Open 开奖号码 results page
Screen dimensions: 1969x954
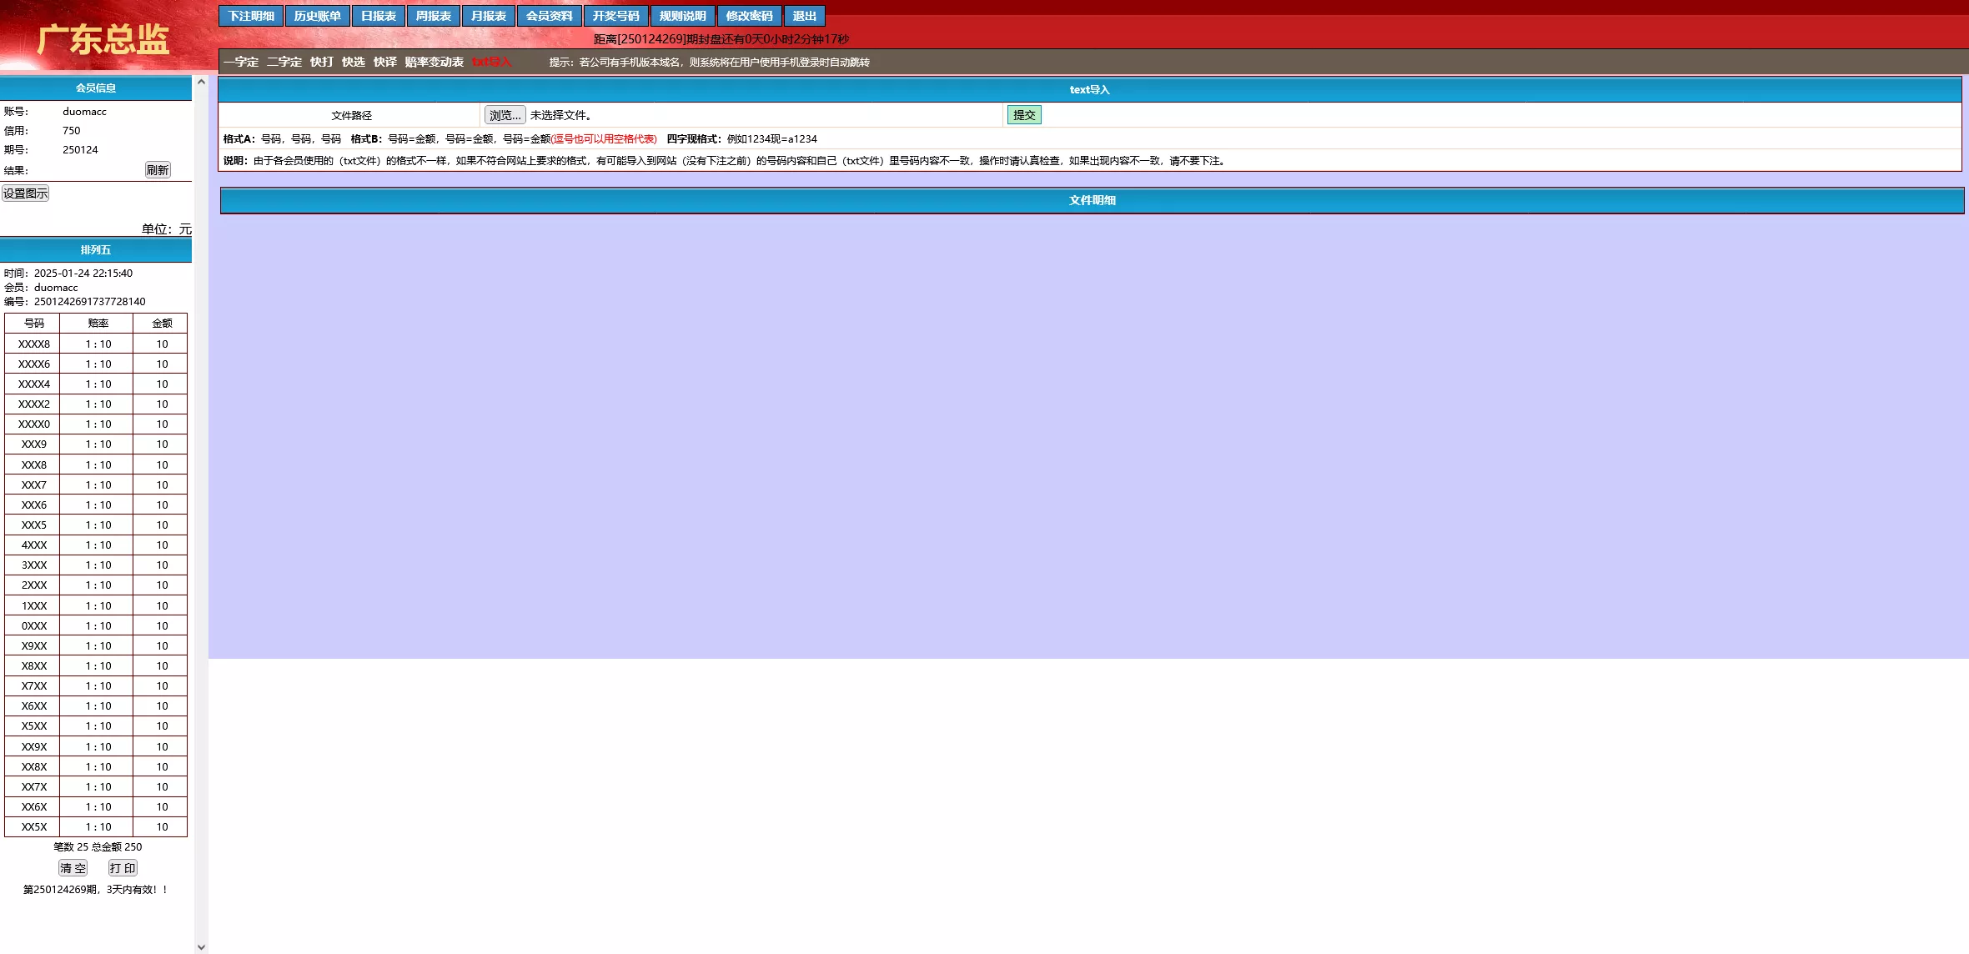[615, 16]
